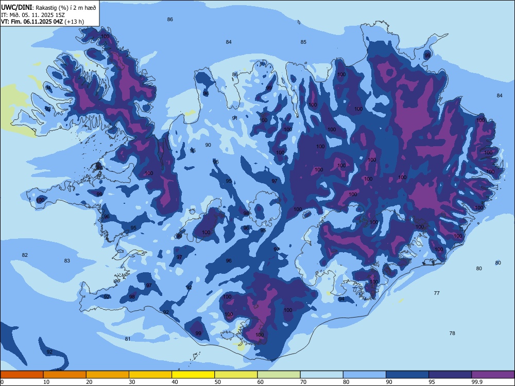The image size is (515, 386).
Task: Click the 'VT: Fim. 06.11.2025 04Z (+13 h)' line
Action: 42,22
